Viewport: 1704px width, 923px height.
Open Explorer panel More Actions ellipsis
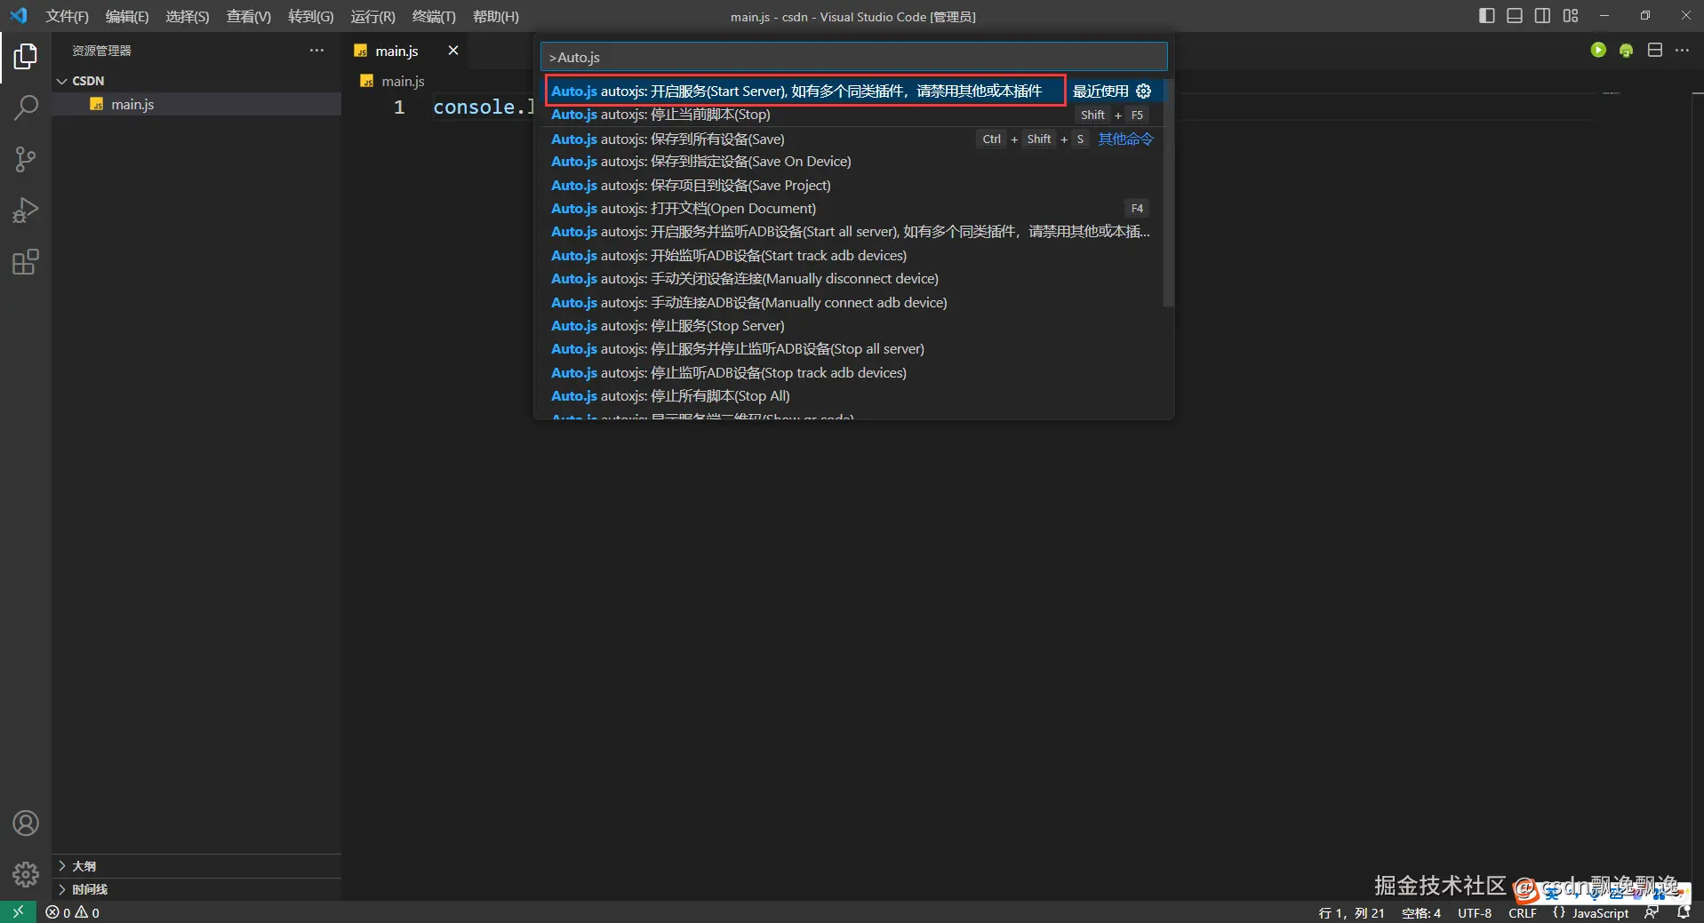pyautogui.click(x=316, y=51)
